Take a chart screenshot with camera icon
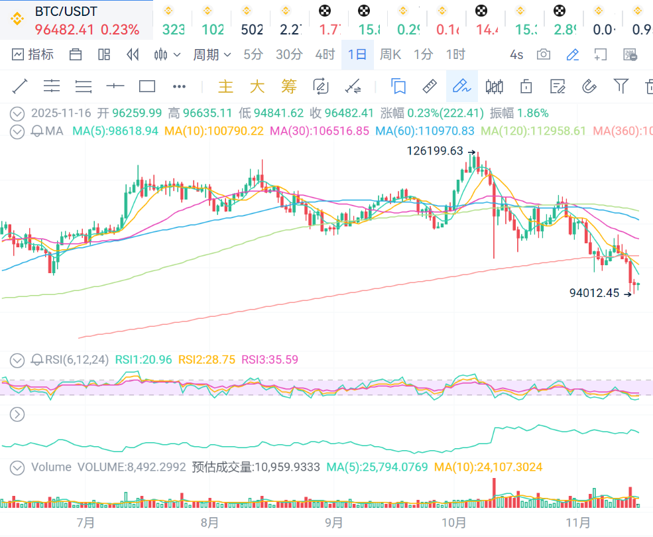653x537 pixels. 544,54
